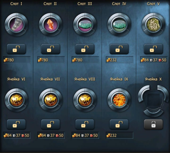The height and width of the screenshot is (153, 170).
Task: Select the scroll item in Слот I
Action: click(x=16, y=25)
